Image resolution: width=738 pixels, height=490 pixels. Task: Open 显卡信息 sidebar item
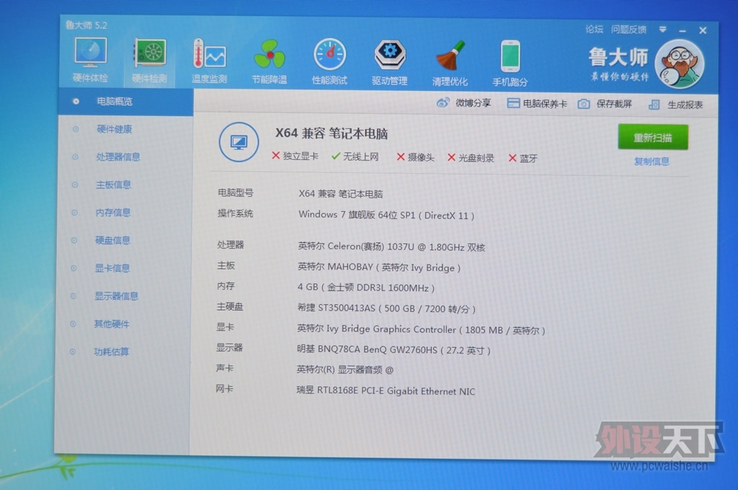112,268
